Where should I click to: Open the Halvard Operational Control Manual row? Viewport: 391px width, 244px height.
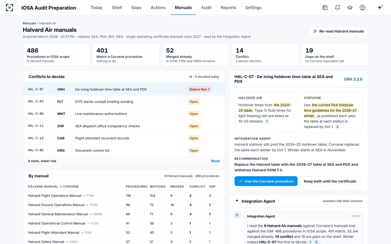click(x=124, y=223)
